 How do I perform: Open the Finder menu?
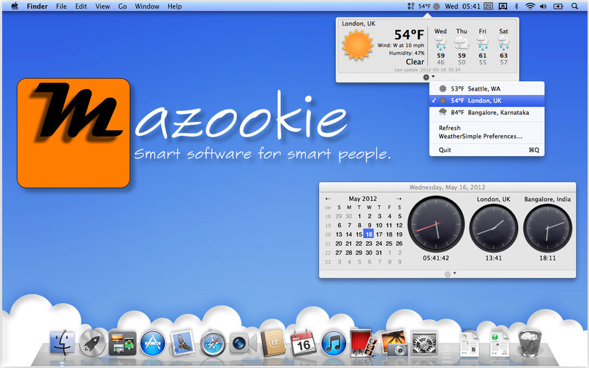pyautogui.click(x=37, y=7)
